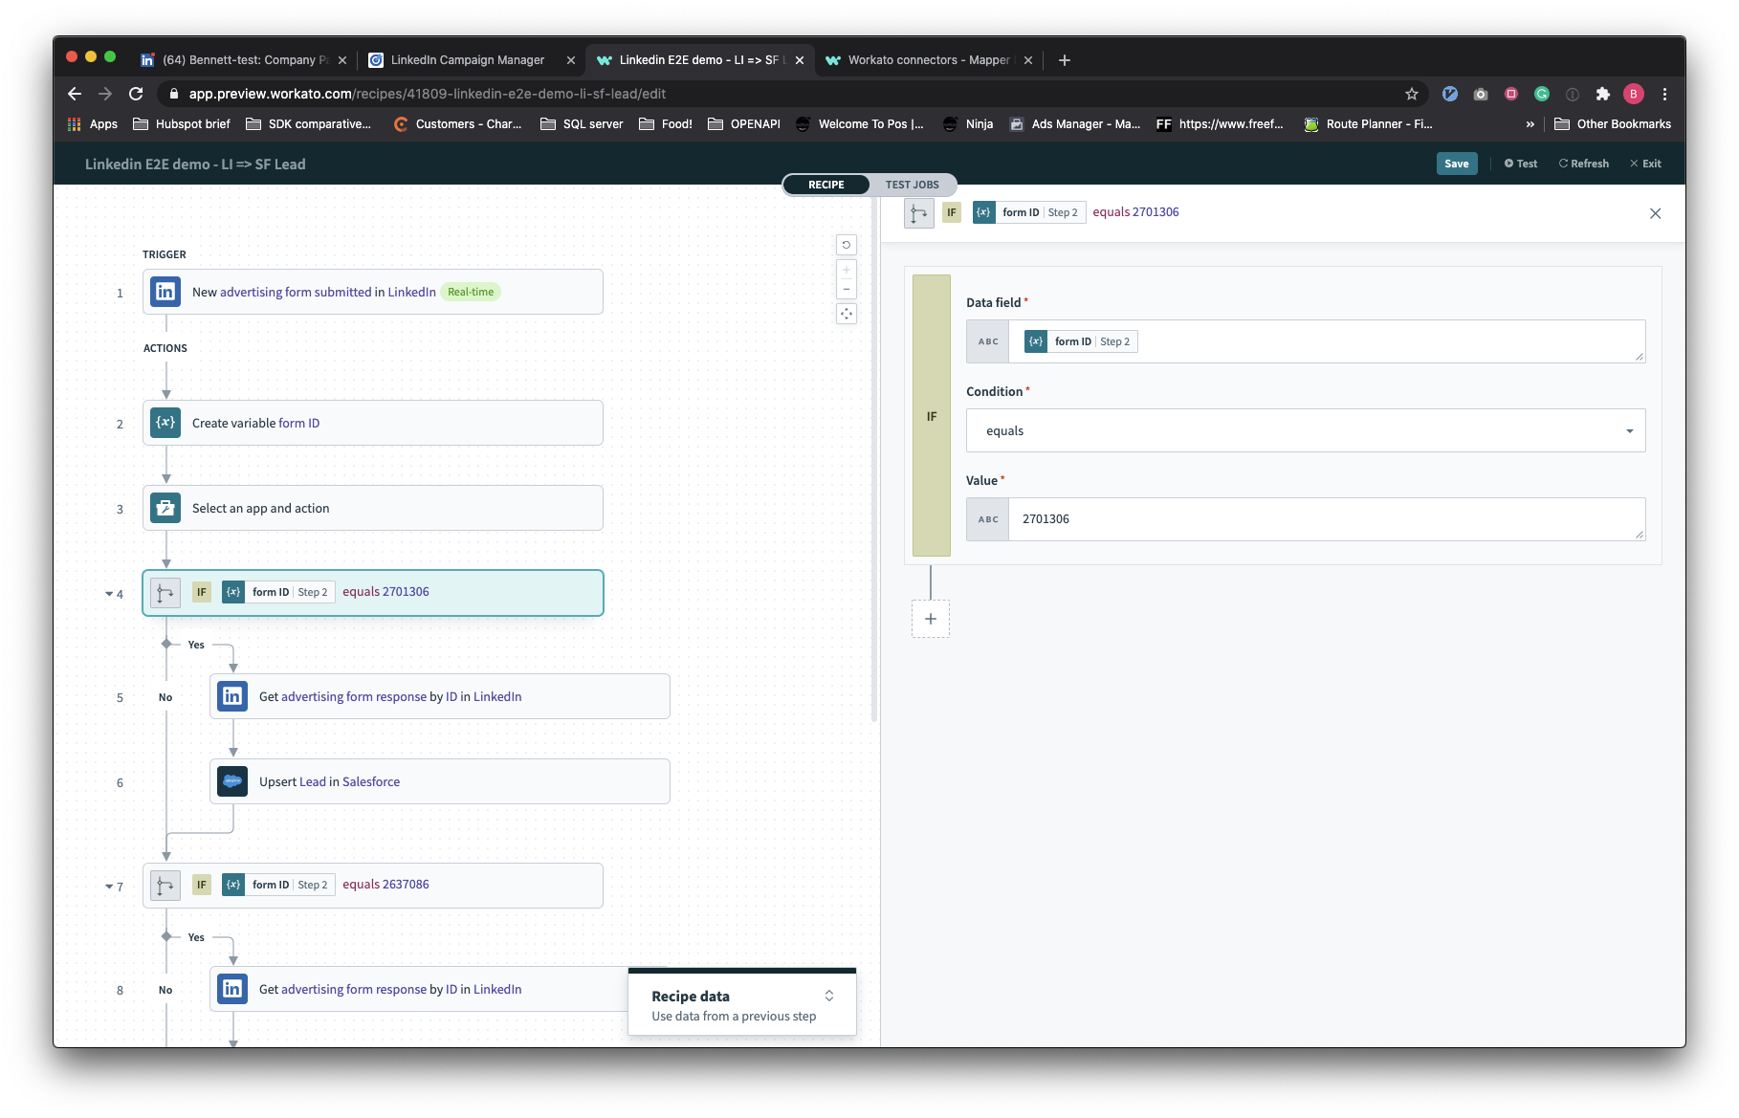Click the form ID Step 2 pill in Data field
The width and height of the screenshot is (1739, 1118).
pos(1079,340)
